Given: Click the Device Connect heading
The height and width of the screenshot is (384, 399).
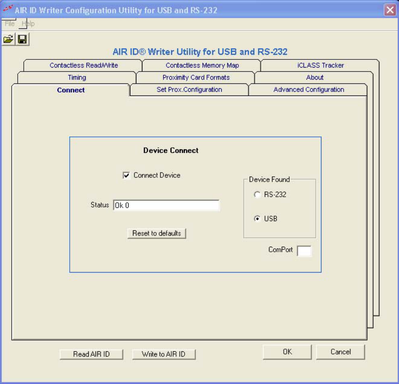Looking at the screenshot, I should click(x=171, y=150).
